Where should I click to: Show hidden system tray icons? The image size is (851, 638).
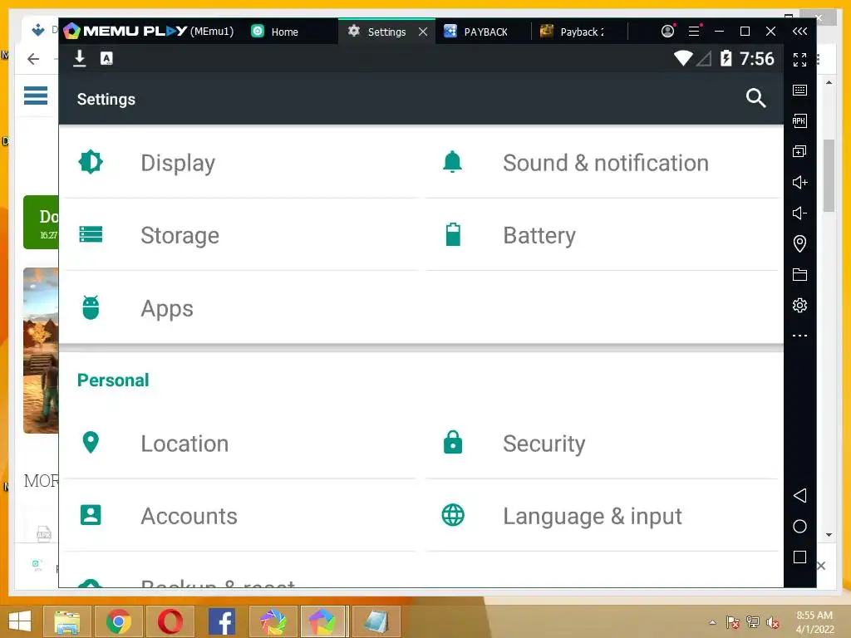point(712,622)
